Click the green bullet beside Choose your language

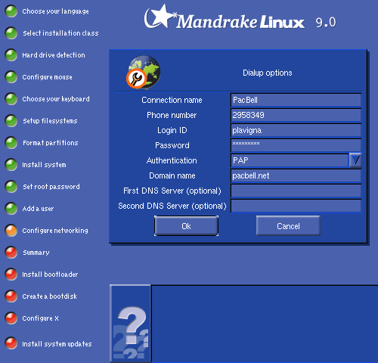click(11, 11)
